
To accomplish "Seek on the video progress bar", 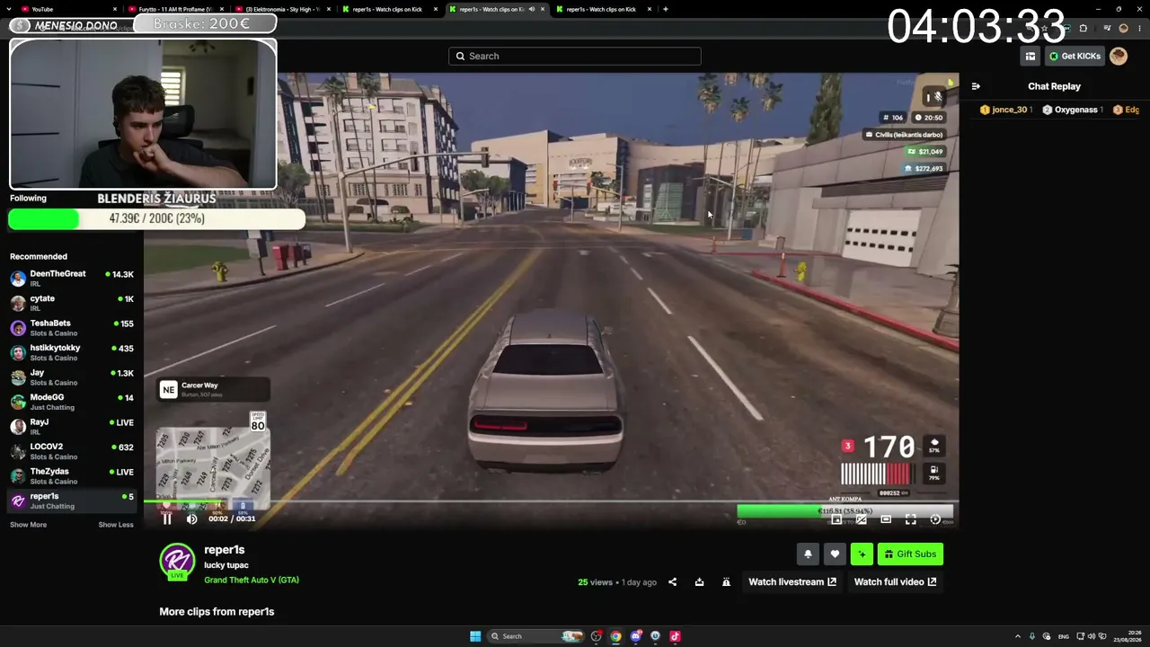I will pos(552,503).
